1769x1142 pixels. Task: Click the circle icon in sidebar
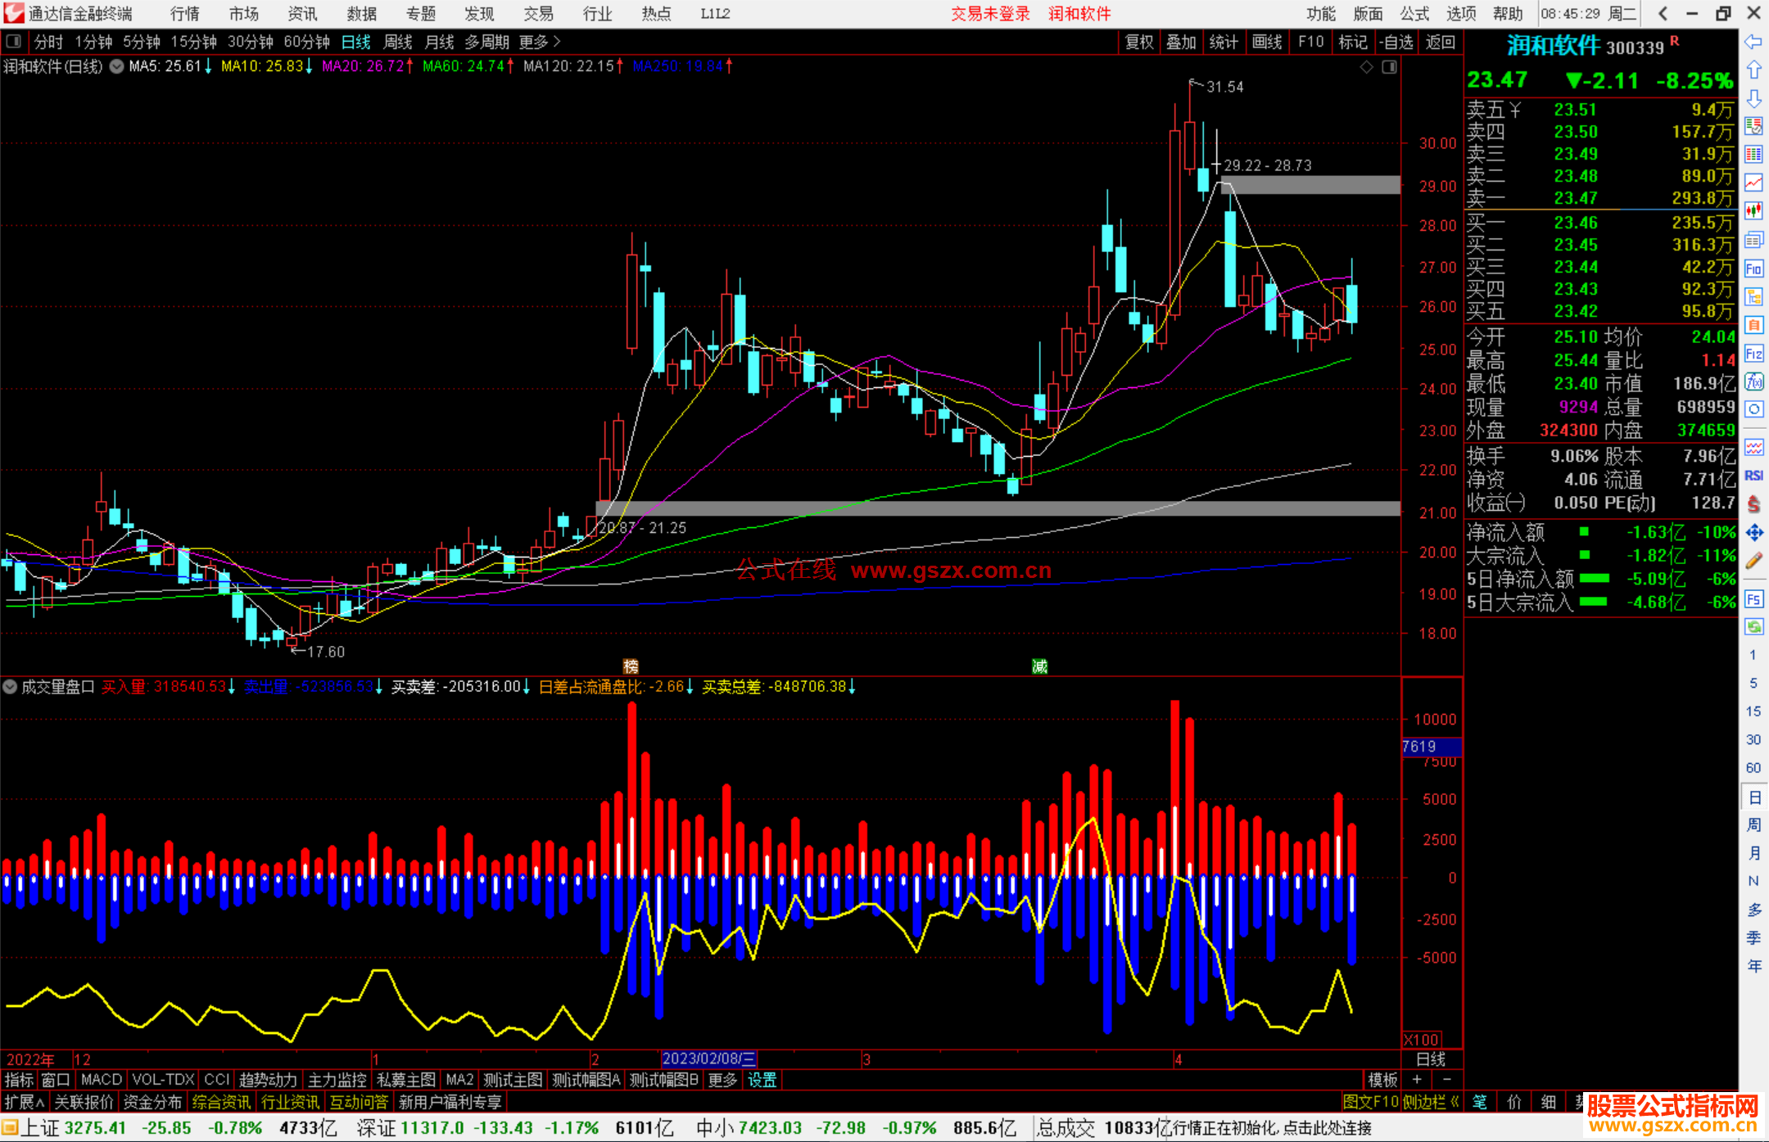(1753, 409)
